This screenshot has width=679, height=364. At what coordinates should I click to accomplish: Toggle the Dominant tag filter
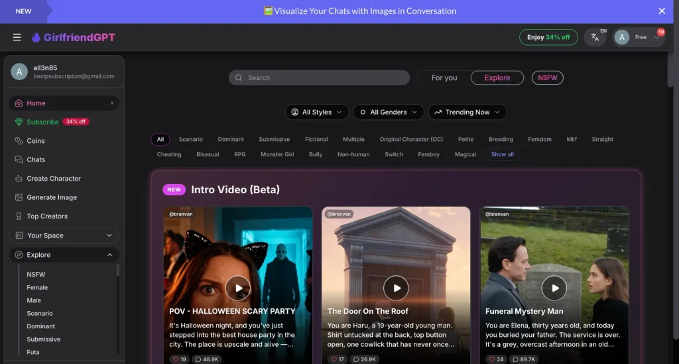pos(231,139)
